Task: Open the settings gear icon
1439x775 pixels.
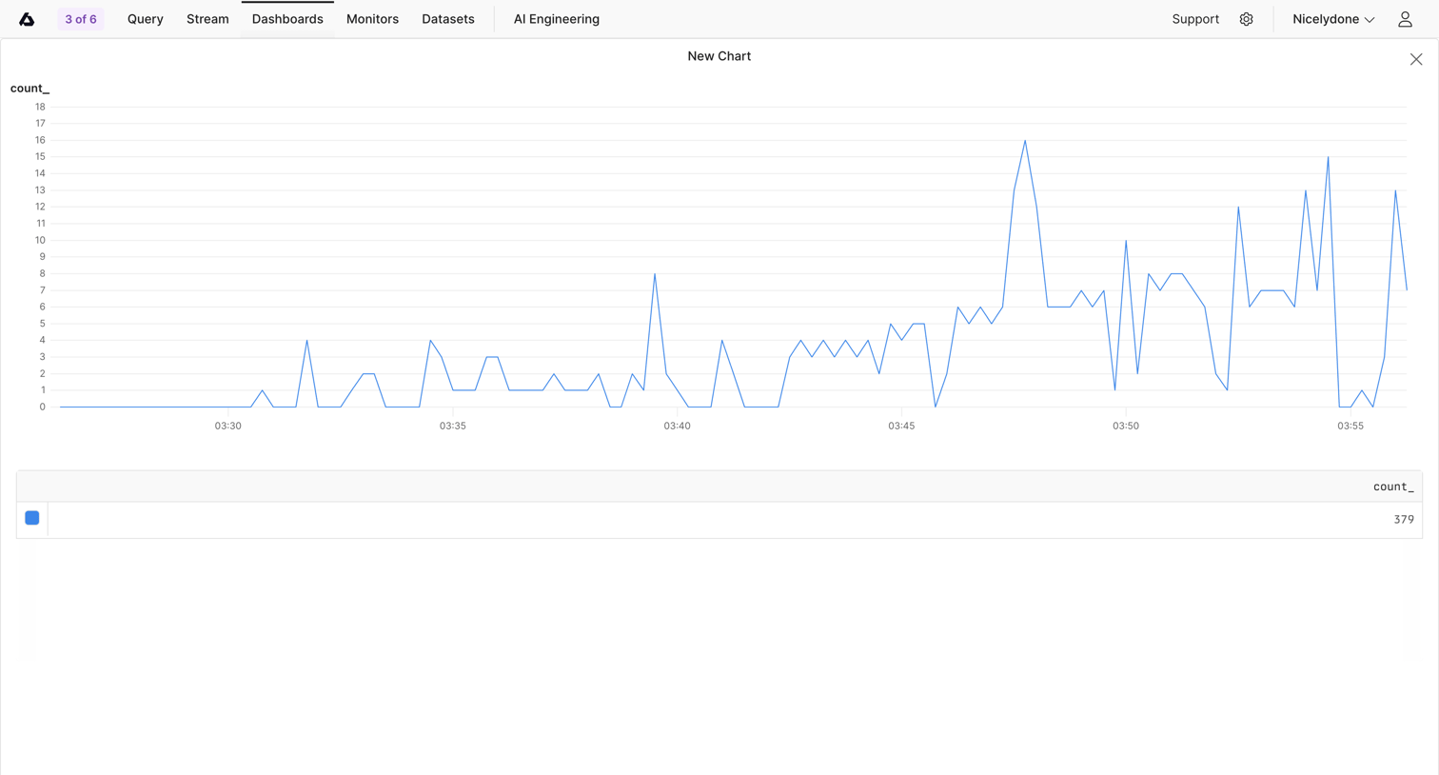Action: pos(1246,19)
